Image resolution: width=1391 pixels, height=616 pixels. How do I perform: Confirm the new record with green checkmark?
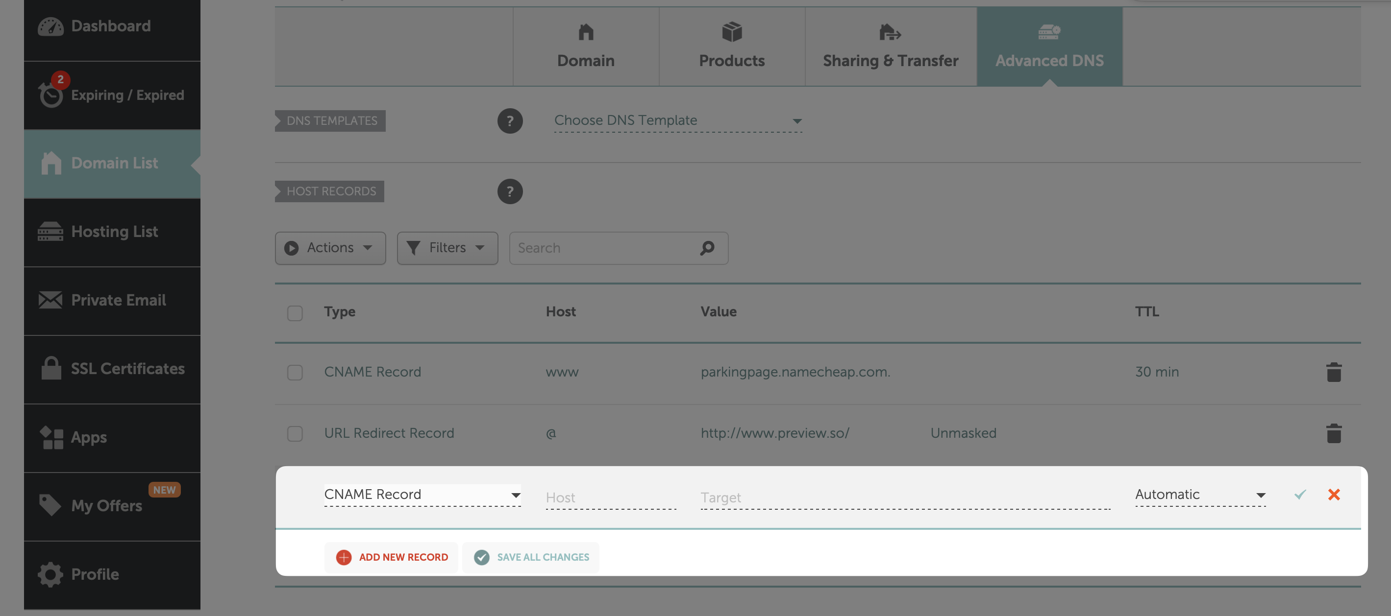coord(1300,494)
